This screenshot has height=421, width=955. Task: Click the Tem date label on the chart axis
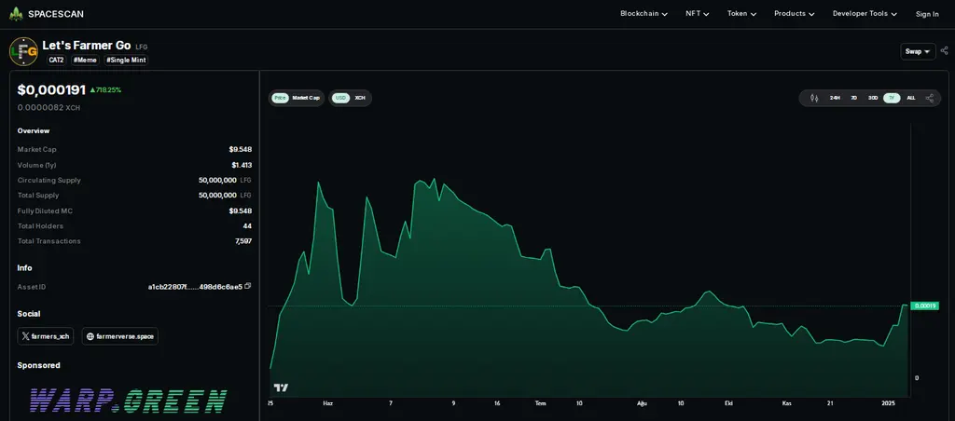540,403
